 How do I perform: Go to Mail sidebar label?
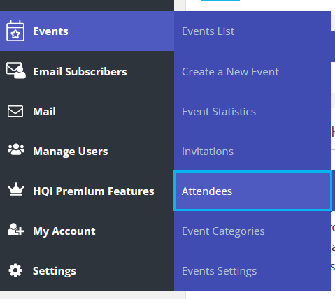pyautogui.click(x=44, y=112)
